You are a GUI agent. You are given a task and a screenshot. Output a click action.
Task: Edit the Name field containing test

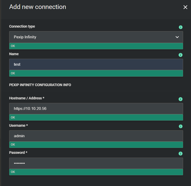pyautogui.click(x=96, y=64)
